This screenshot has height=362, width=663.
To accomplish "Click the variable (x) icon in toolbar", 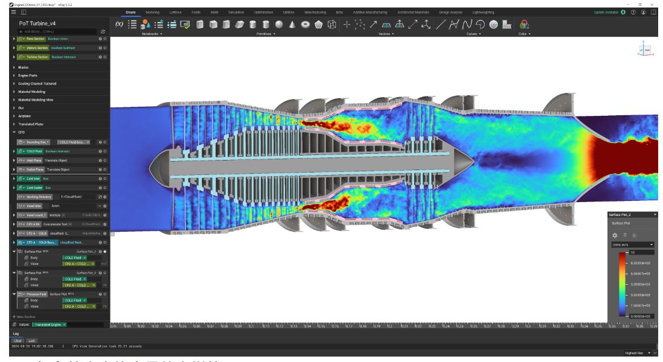I will [x=119, y=24].
